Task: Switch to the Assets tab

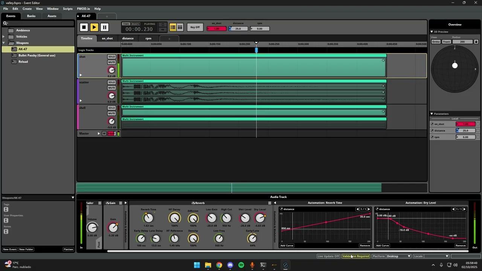Action: (x=52, y=16)
